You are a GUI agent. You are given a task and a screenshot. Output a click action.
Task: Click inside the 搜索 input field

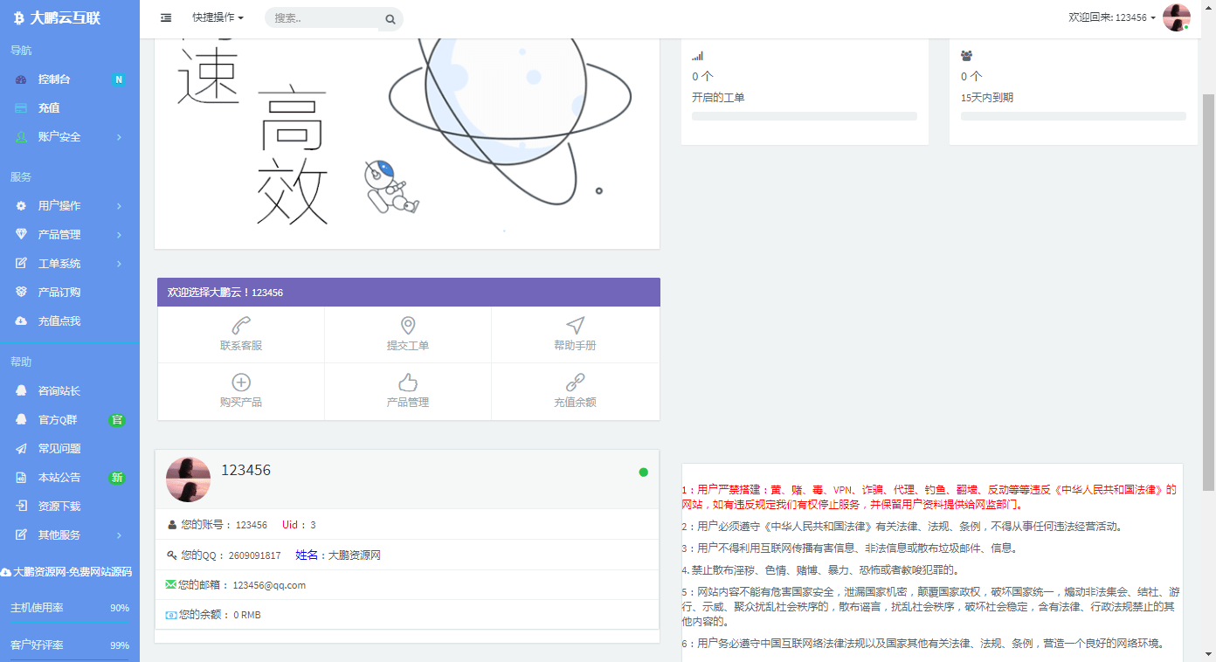[323, 18]
